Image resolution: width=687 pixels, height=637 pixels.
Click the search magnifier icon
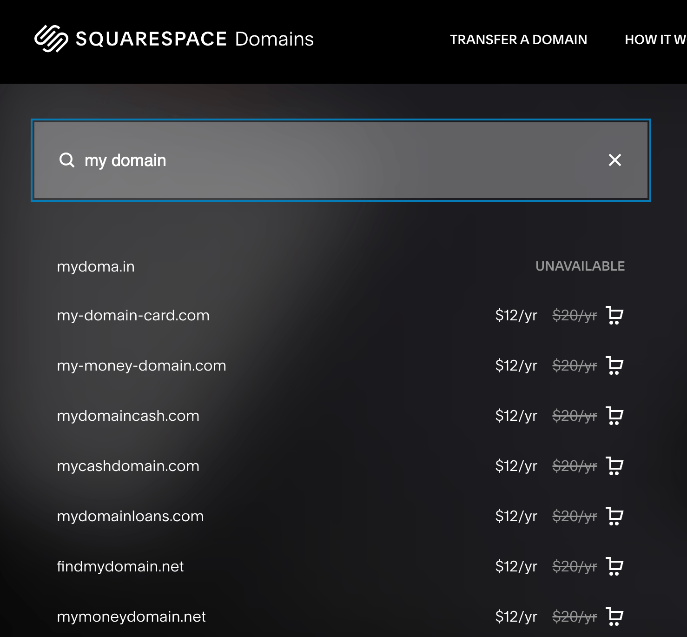point(67,160)
